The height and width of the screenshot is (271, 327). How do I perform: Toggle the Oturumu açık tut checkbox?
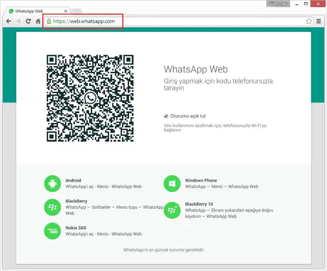(166, 116)
